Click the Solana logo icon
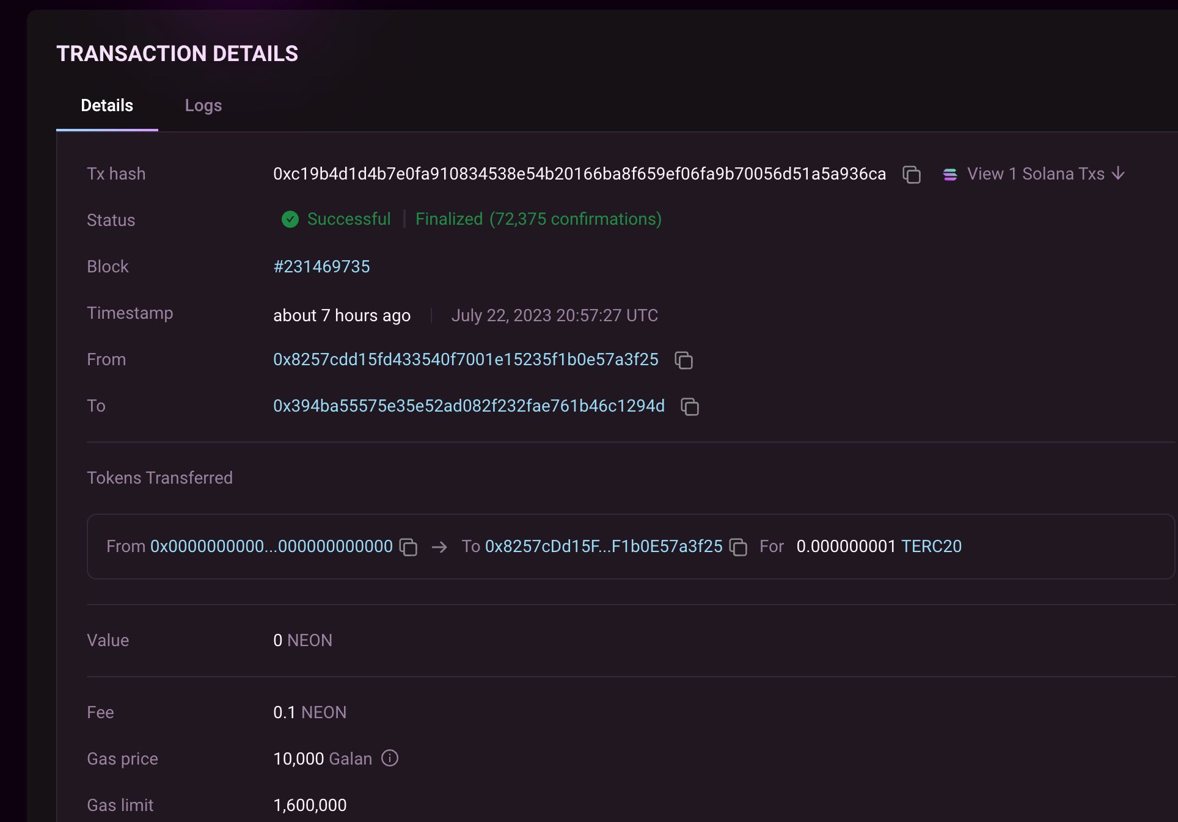This screenshot has width=1178, height=822. [950, 175]
